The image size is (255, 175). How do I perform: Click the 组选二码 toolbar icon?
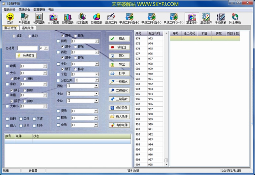[x=111, y=17]
